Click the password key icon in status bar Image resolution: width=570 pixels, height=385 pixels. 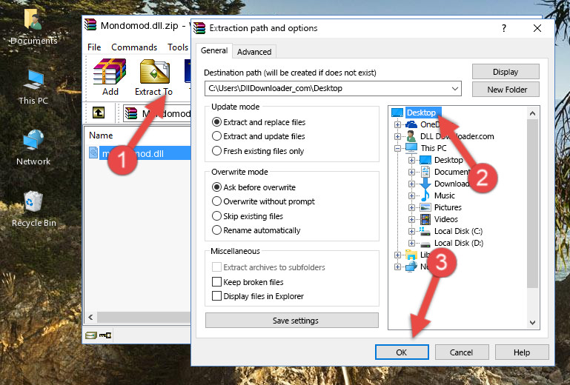point(105,335)
